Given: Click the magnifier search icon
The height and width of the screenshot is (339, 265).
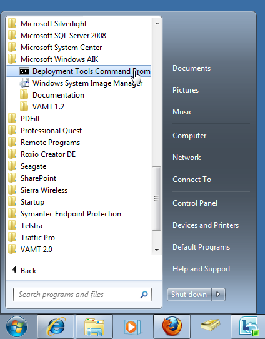Looking at the screenshot, I should (x=144, y=295).
